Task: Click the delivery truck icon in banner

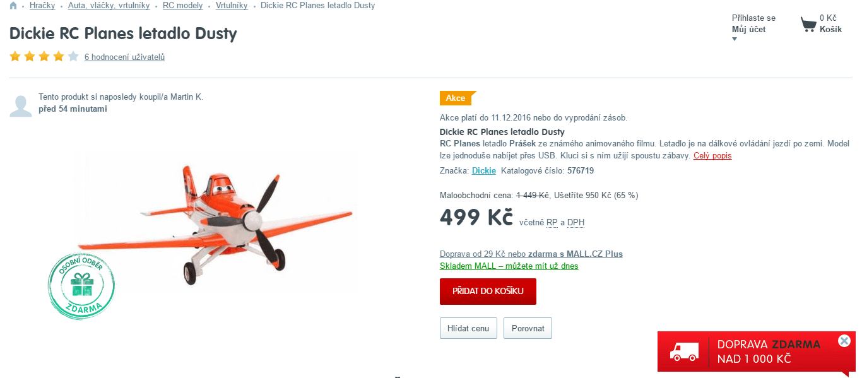Action: (x=685, y=352)
